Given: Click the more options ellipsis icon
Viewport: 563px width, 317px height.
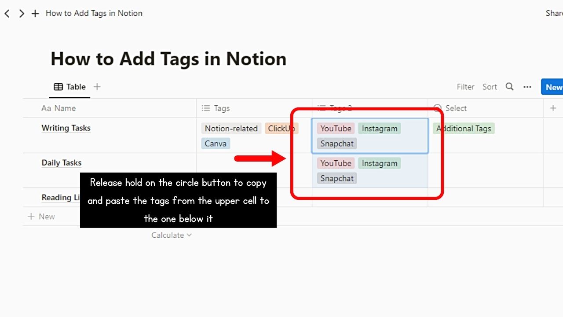Looking at the screenshot, I should click(527, 87).
